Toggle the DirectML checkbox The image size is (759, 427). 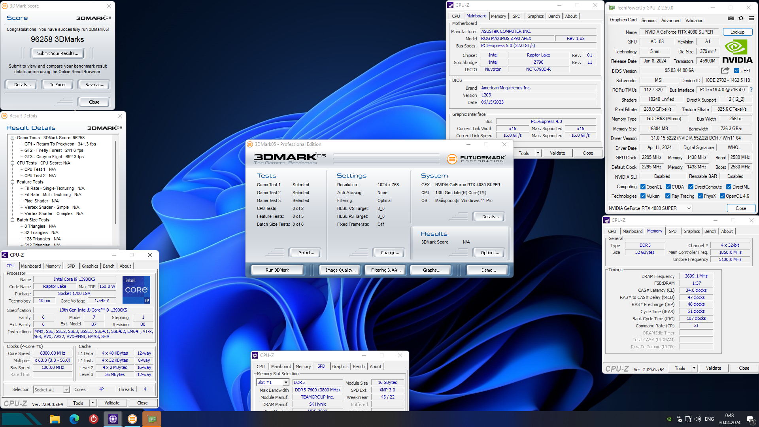tap(729, 187)
